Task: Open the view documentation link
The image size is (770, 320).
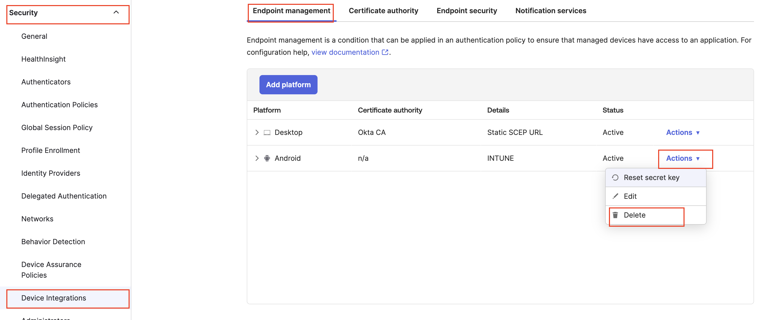Action: pyautogui.click(x=345, y=52)
